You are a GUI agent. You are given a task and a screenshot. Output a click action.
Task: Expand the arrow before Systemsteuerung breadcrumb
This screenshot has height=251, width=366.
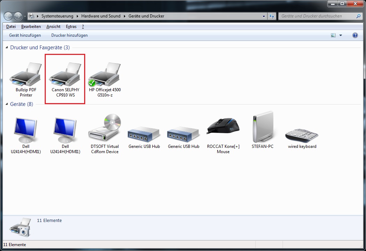coord(38,16)
